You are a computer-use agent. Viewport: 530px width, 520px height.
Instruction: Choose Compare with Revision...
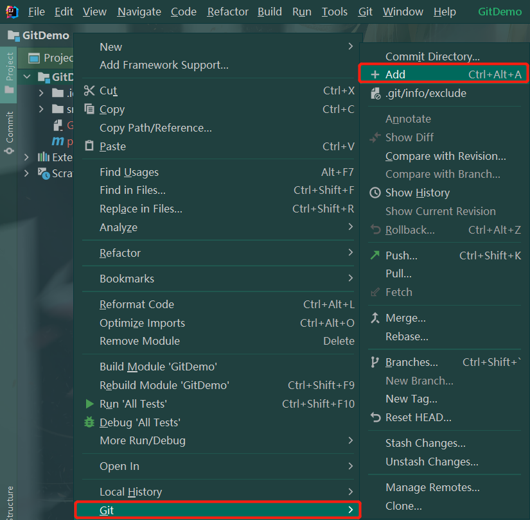[445, 156]
